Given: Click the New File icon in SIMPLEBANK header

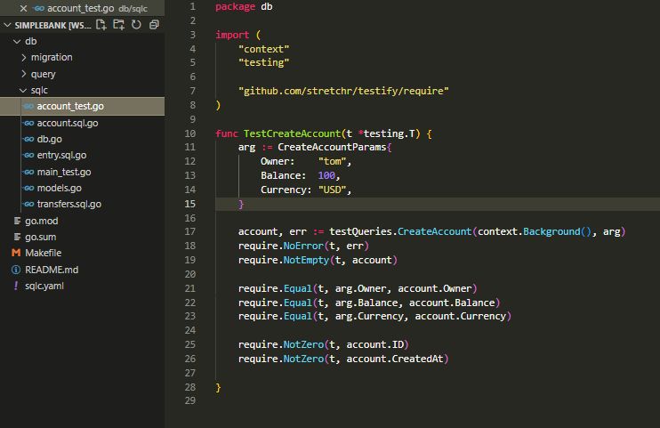Looking at the screenshot, I should point(101,25).
